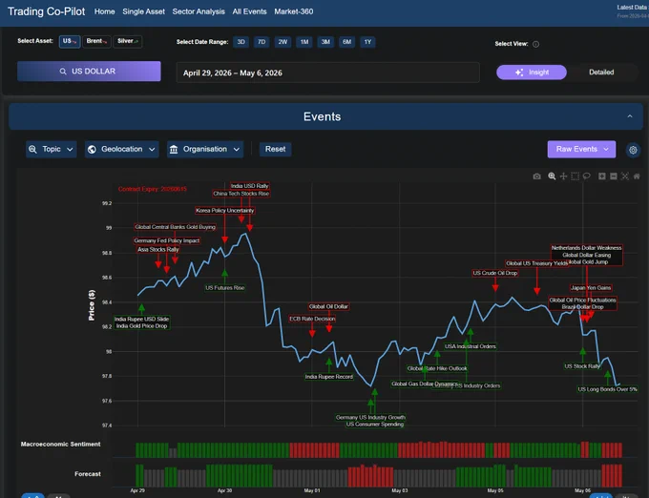The image size is (649, 498).
Task: Click red arrow under ECB Rate Decision
Action: [x=312, y=333]
